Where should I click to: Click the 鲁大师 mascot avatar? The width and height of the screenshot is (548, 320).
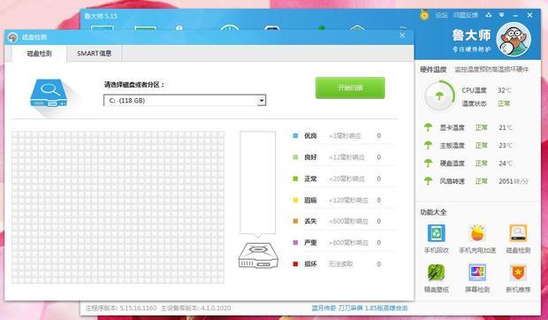[514, 39]
